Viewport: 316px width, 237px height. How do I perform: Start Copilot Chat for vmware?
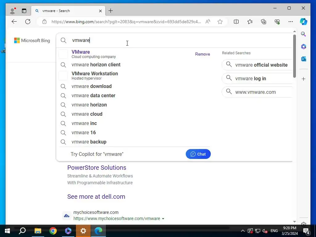click(x=198, y=154)
